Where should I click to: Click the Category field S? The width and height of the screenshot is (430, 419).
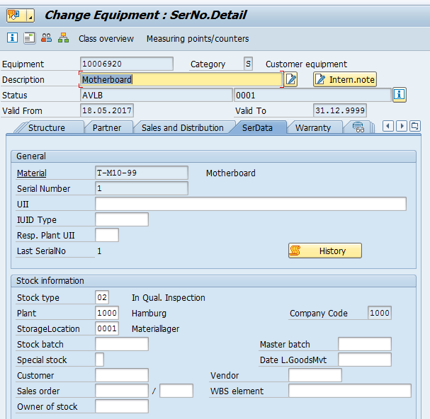(248, 64)
